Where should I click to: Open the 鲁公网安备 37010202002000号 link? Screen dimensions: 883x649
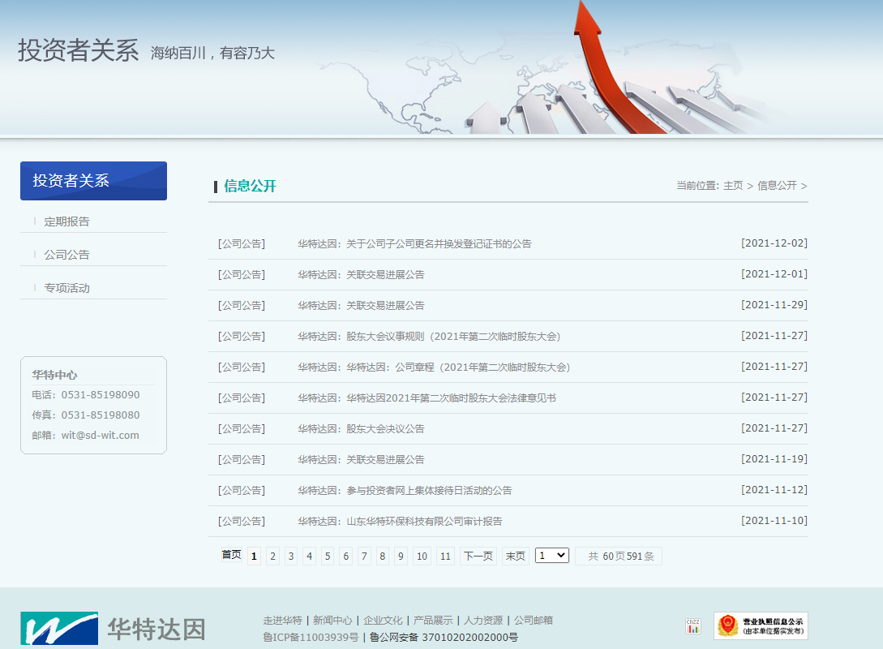[x=444, y=637]
